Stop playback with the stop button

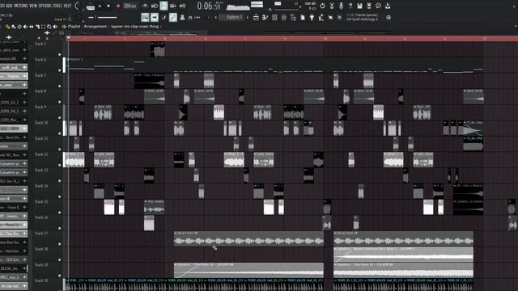point(108,6)
